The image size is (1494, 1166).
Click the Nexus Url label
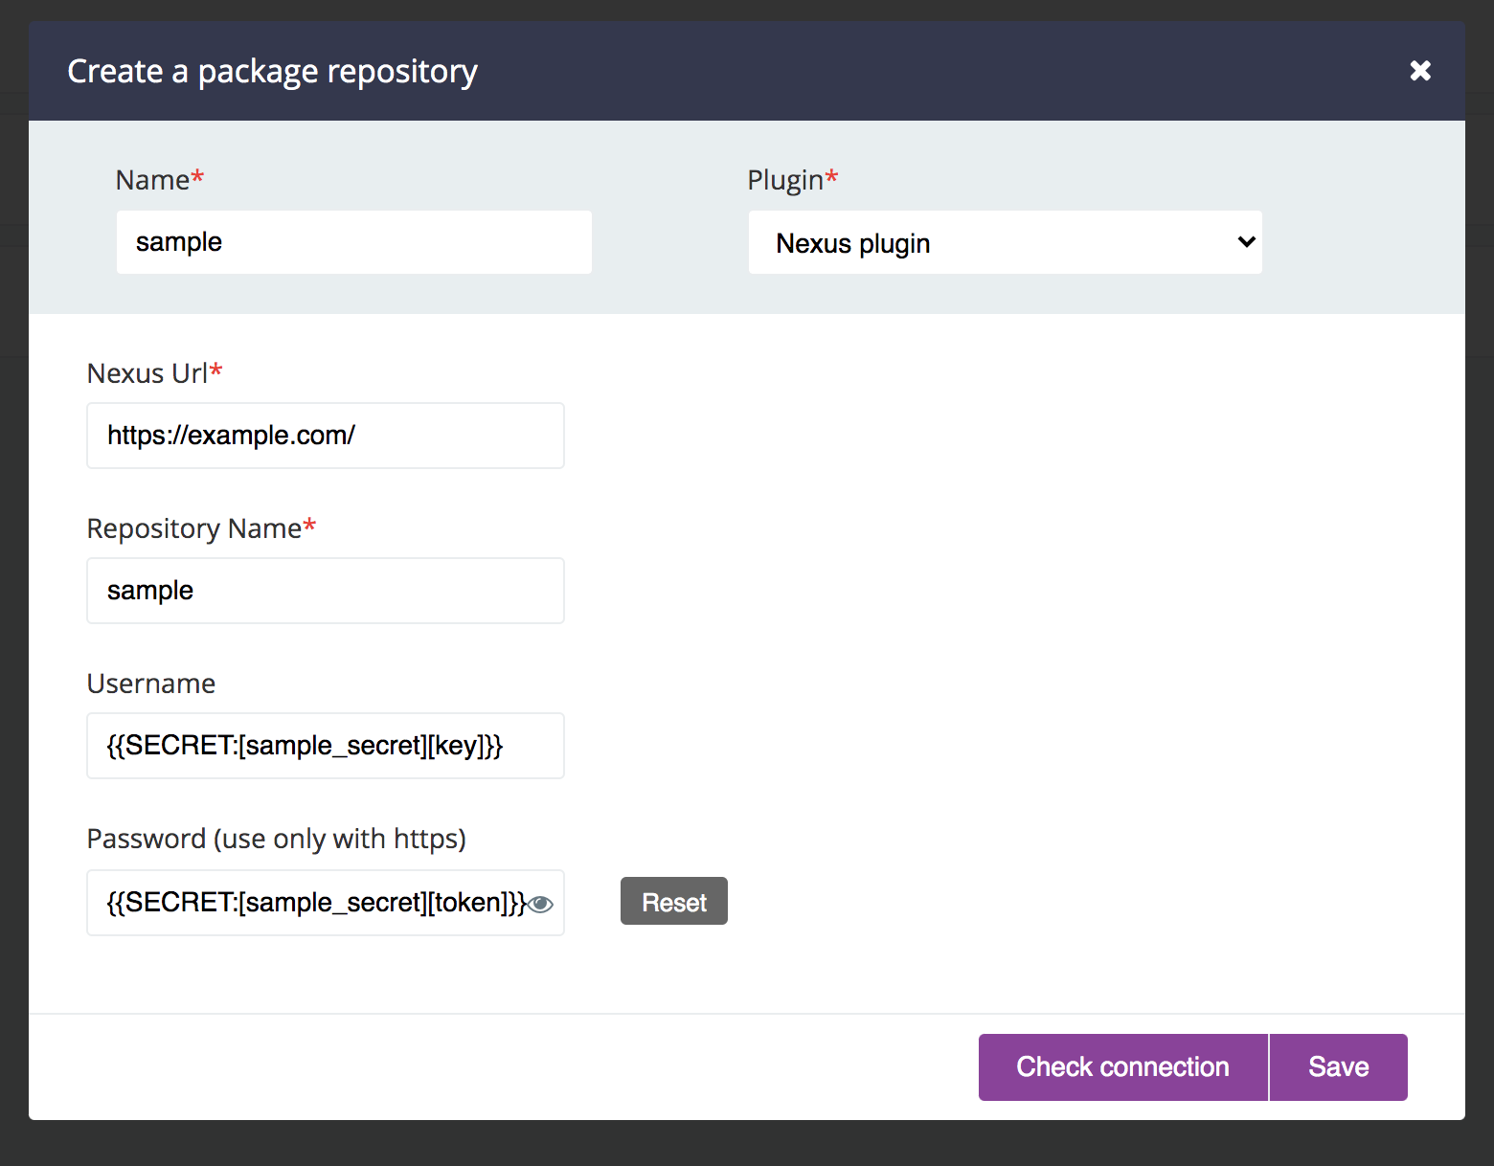(154, 372)
